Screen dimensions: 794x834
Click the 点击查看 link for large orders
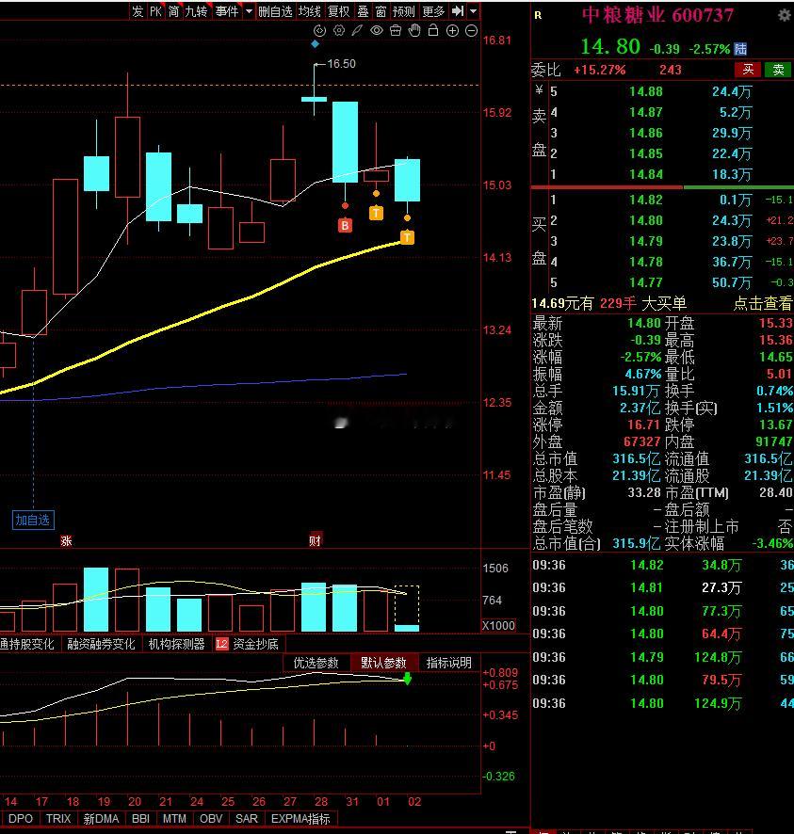[762, 304]
